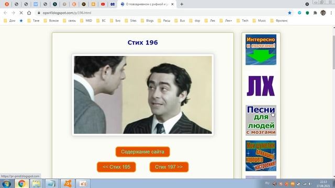The image size is (335, 188).
Task: Open the Blogs bookmark folder
Action: click(x=147, y=21)
